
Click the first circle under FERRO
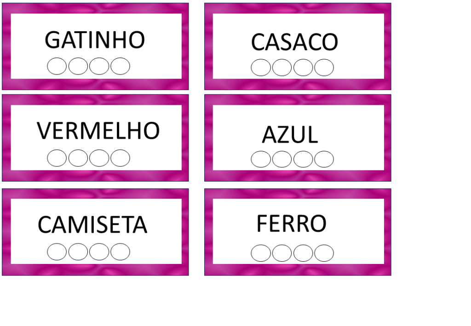coord(261,253)
